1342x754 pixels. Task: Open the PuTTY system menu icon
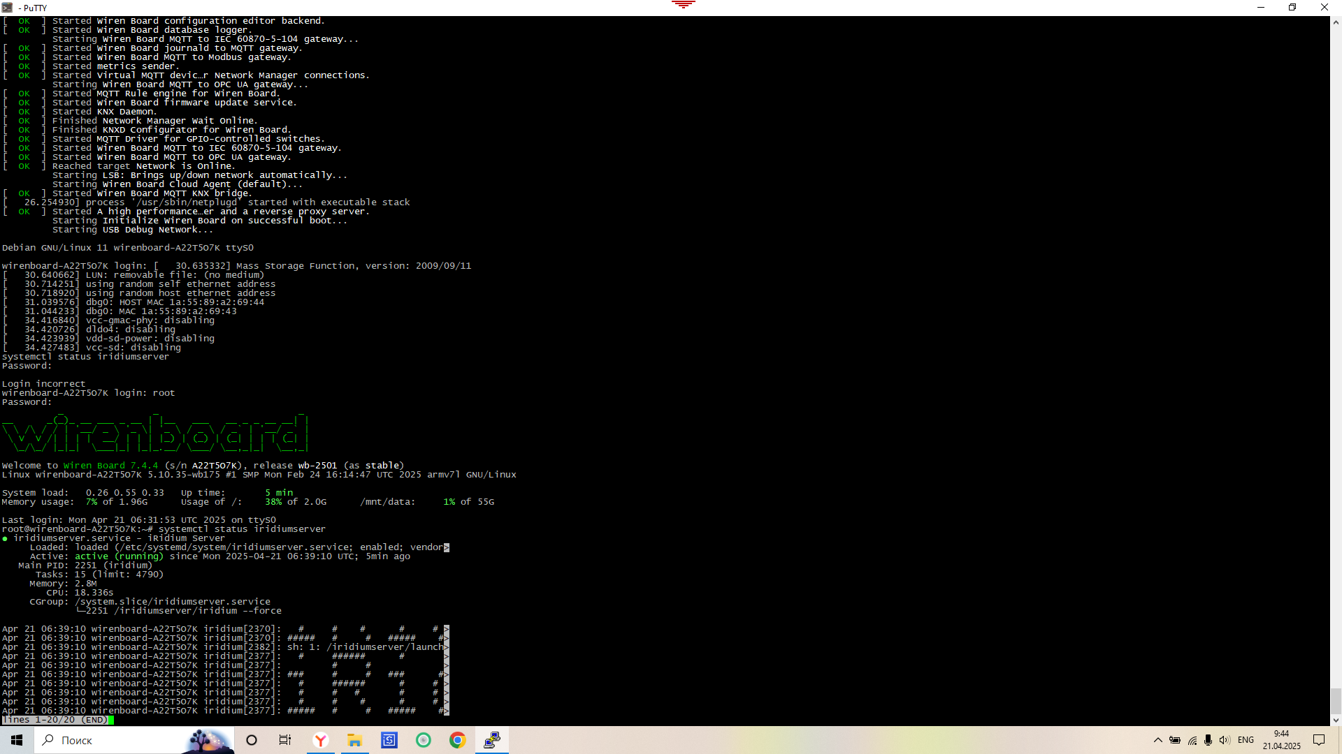(x=8, y=8)
